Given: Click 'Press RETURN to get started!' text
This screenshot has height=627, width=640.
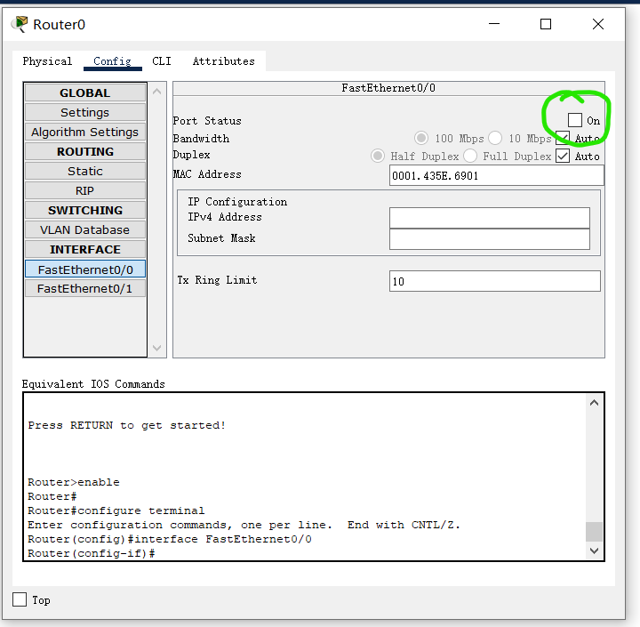Looking at the screenshot, I should pyautogui.click(x=126, y=425).
